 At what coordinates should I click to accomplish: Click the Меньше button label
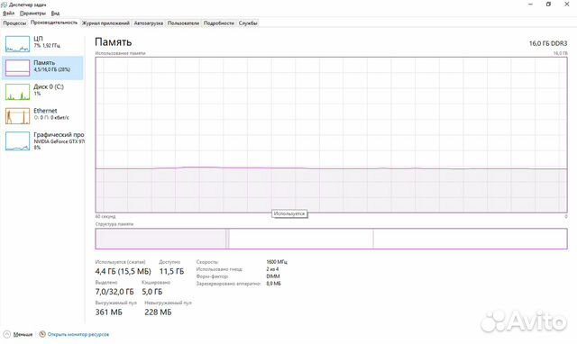pos(23,334)
